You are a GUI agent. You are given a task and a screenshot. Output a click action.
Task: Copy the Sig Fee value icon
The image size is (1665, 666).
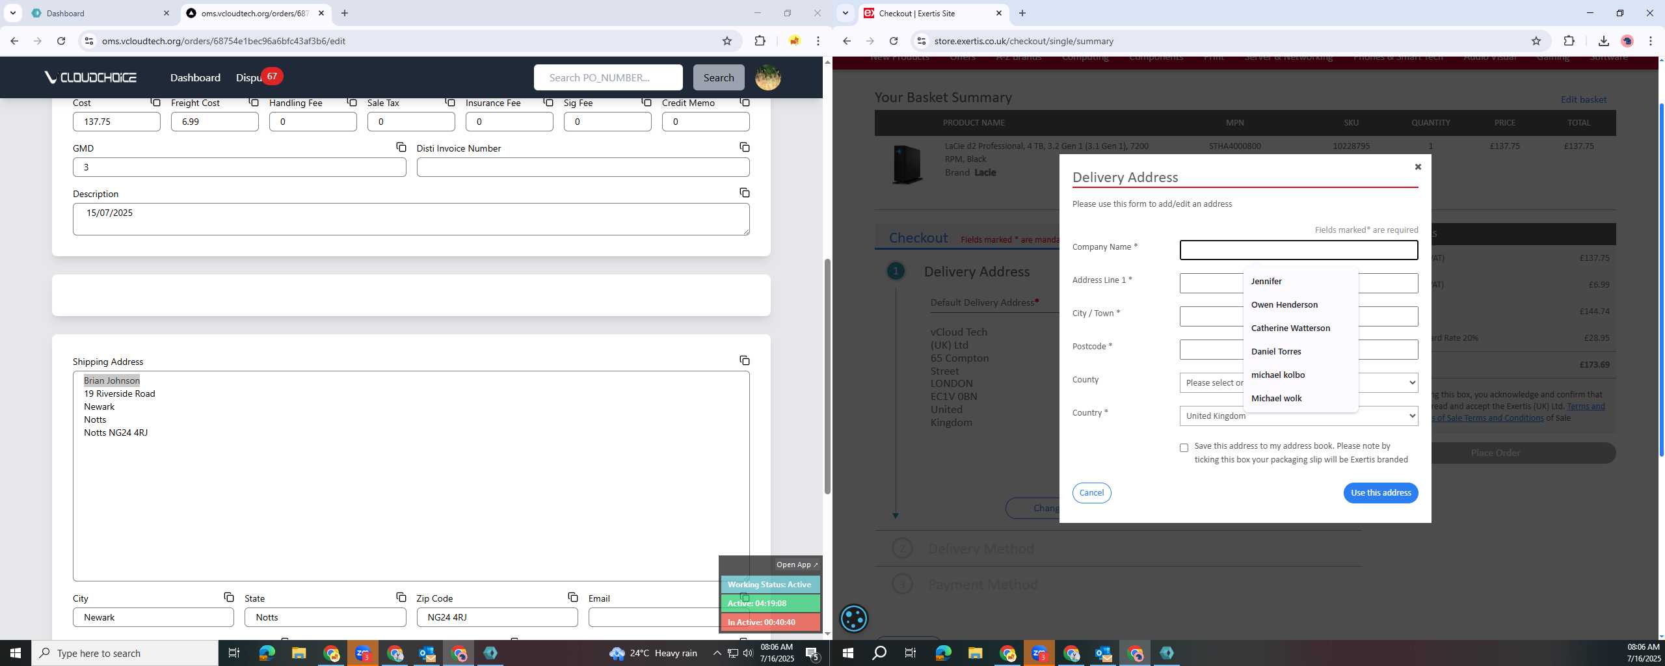click(x=646, y=102)
